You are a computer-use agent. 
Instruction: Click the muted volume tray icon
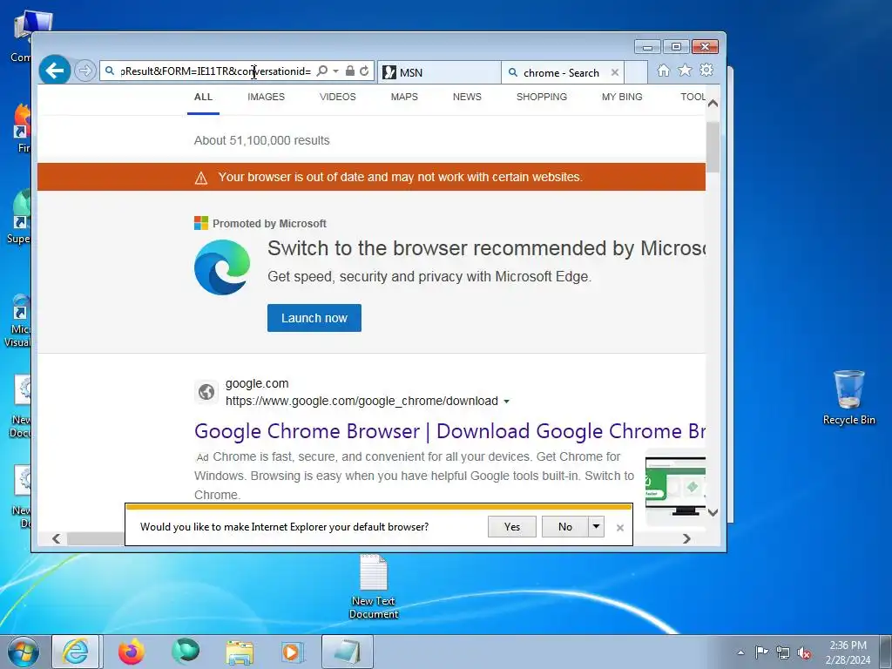tap(804, 653)
